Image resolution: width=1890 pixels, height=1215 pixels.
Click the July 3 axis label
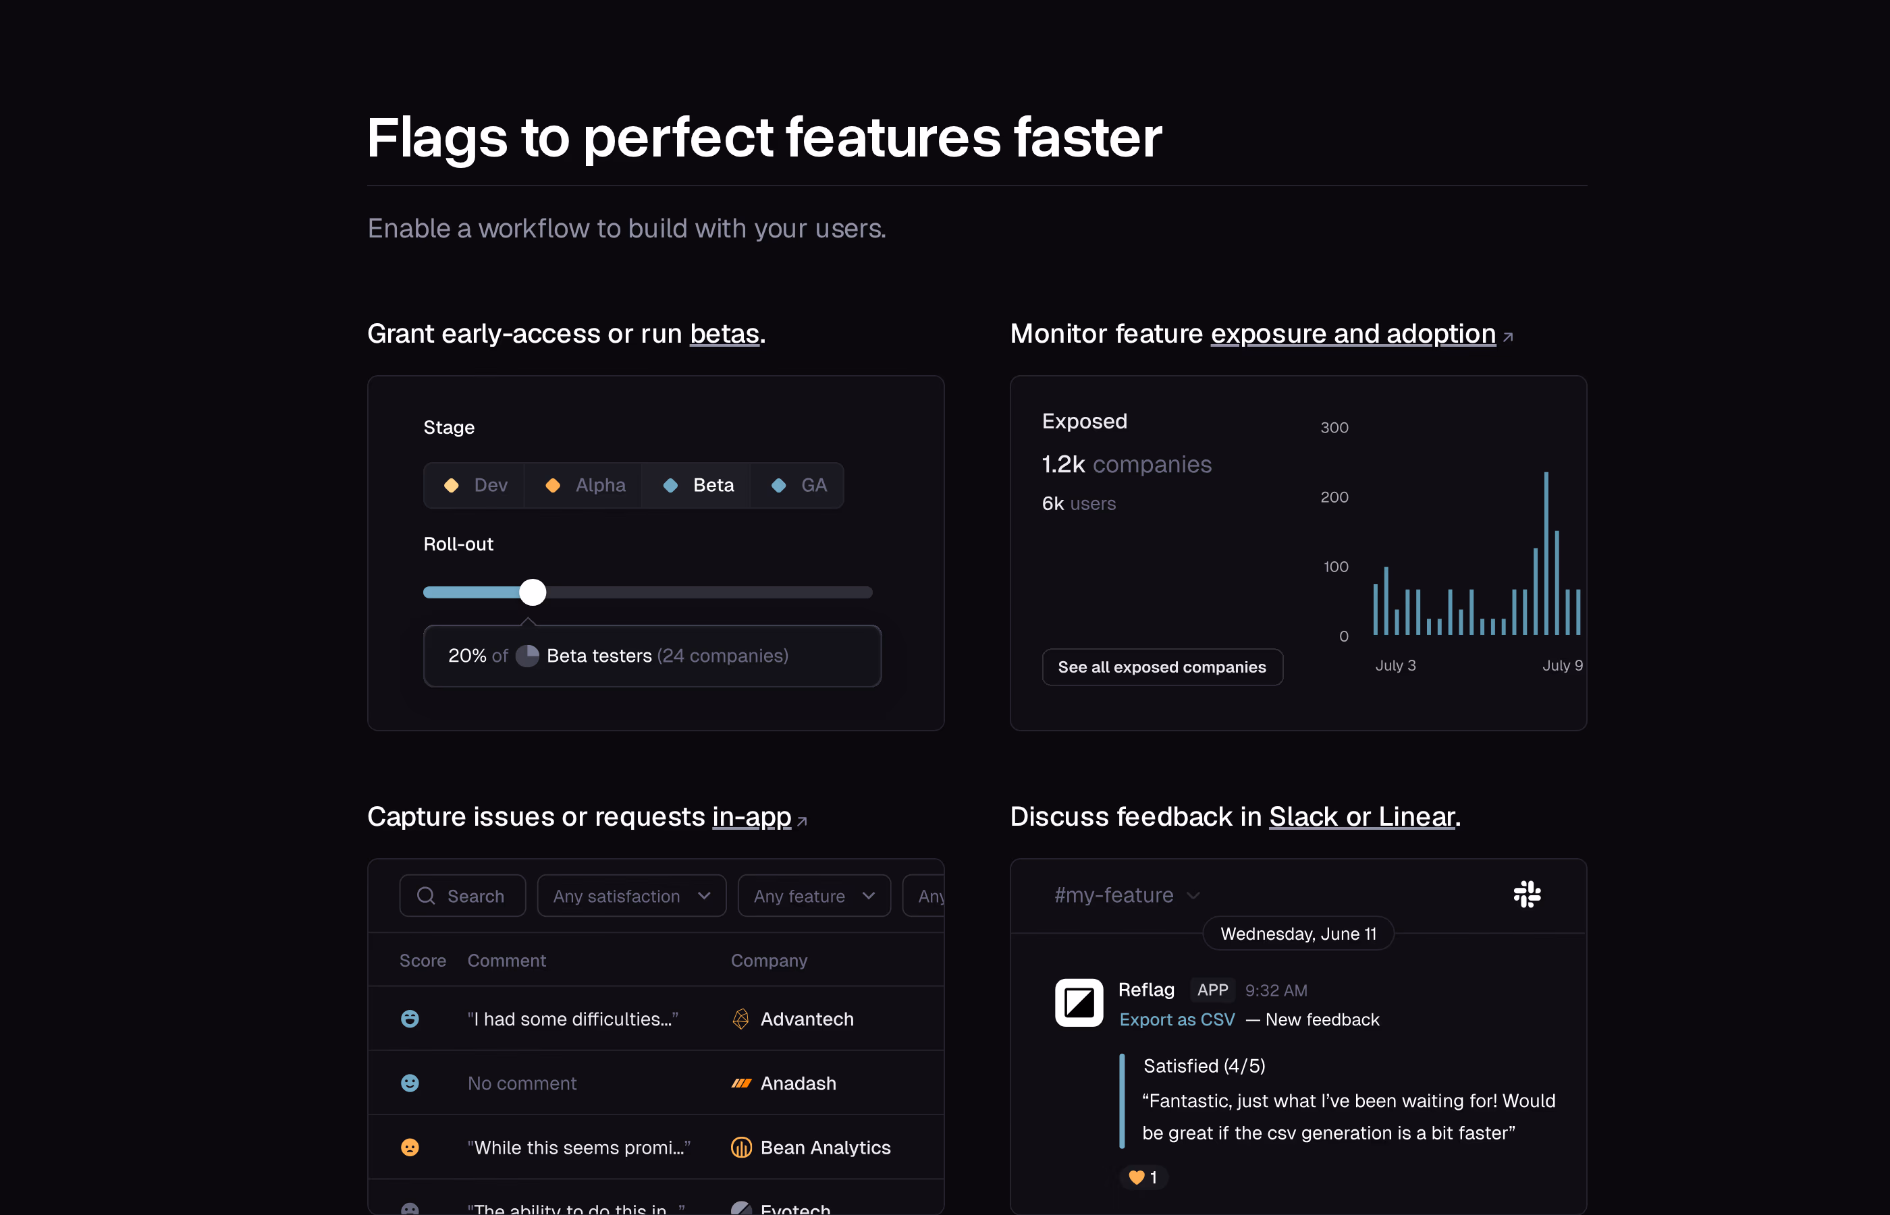coord(1395,665)
